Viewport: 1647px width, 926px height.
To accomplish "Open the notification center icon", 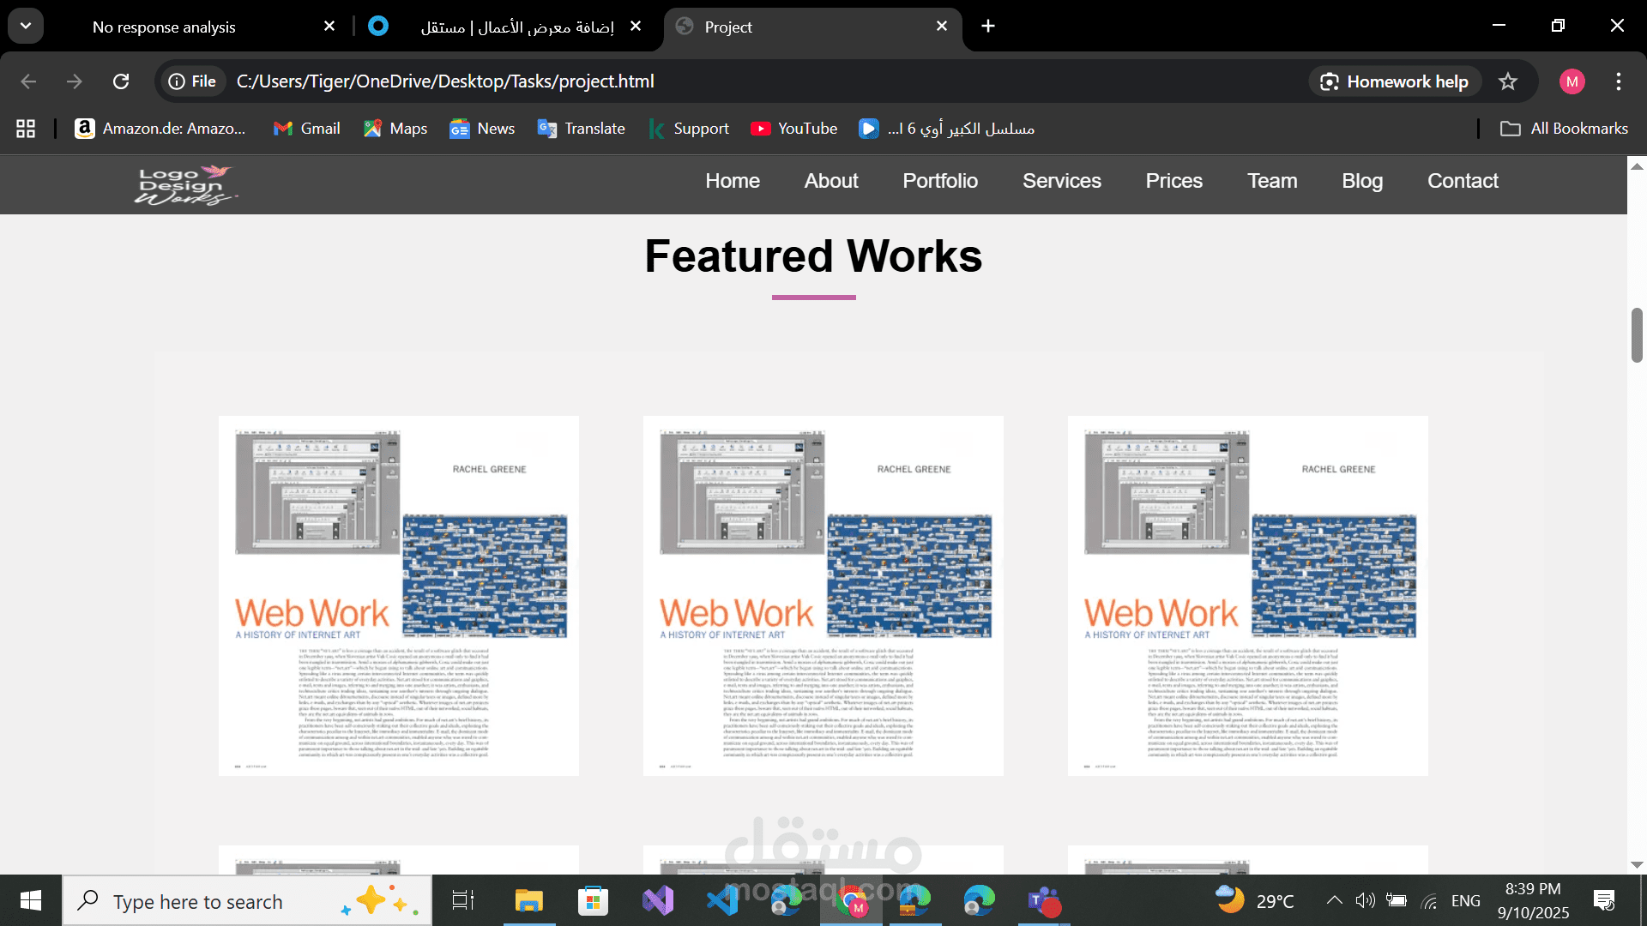I will [1604, 900].
